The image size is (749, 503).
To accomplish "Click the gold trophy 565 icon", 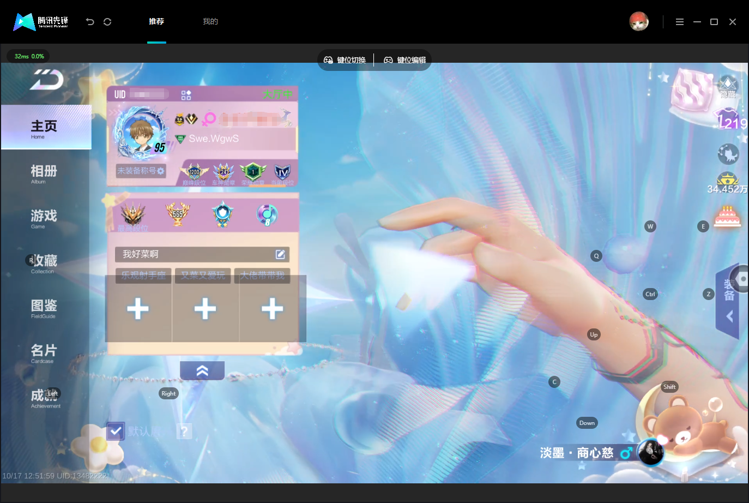I will (178, 214).
